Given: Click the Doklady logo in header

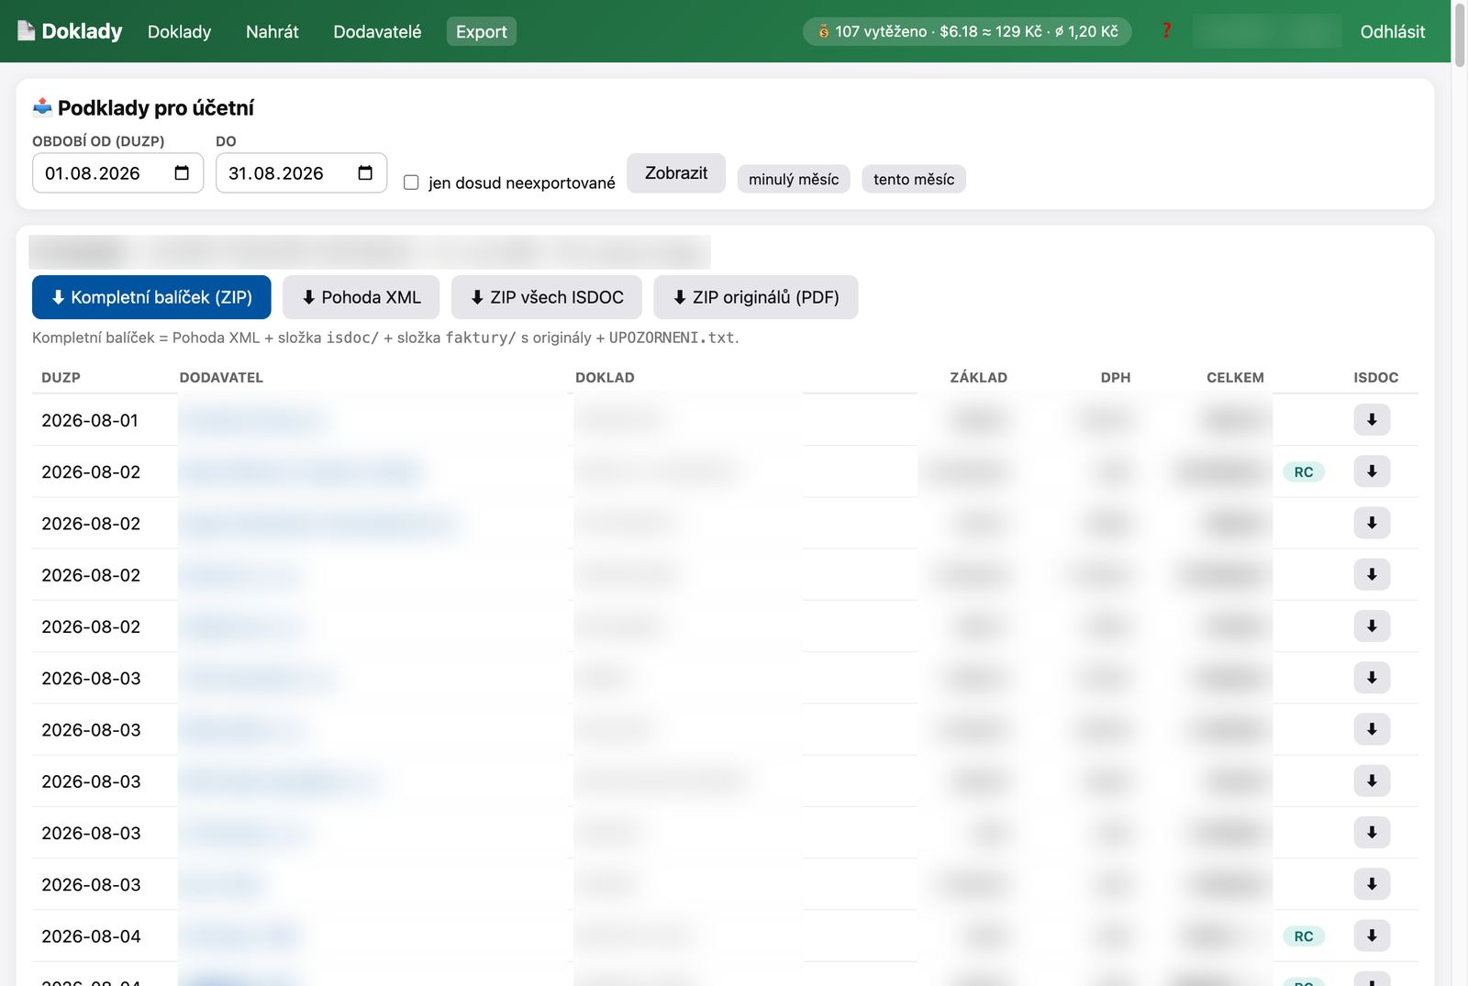Looking at the screenshot, I should 70,31.
